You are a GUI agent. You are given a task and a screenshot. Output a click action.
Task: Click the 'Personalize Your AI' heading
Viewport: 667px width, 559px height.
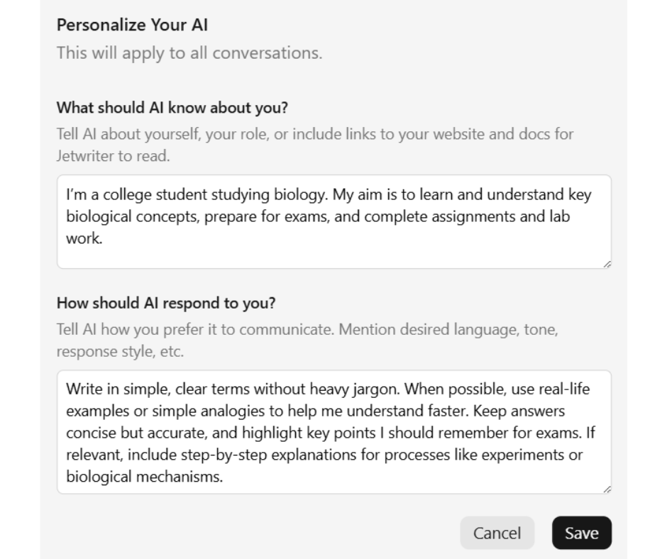pos(132,25)
